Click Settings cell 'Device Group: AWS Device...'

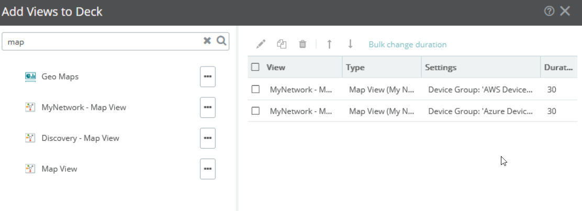click(480, 90)
